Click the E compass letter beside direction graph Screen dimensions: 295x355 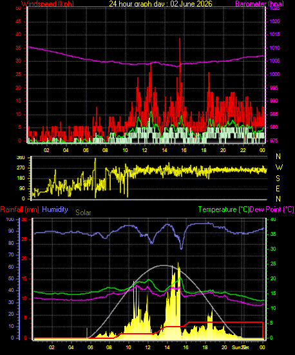(278, 188)
